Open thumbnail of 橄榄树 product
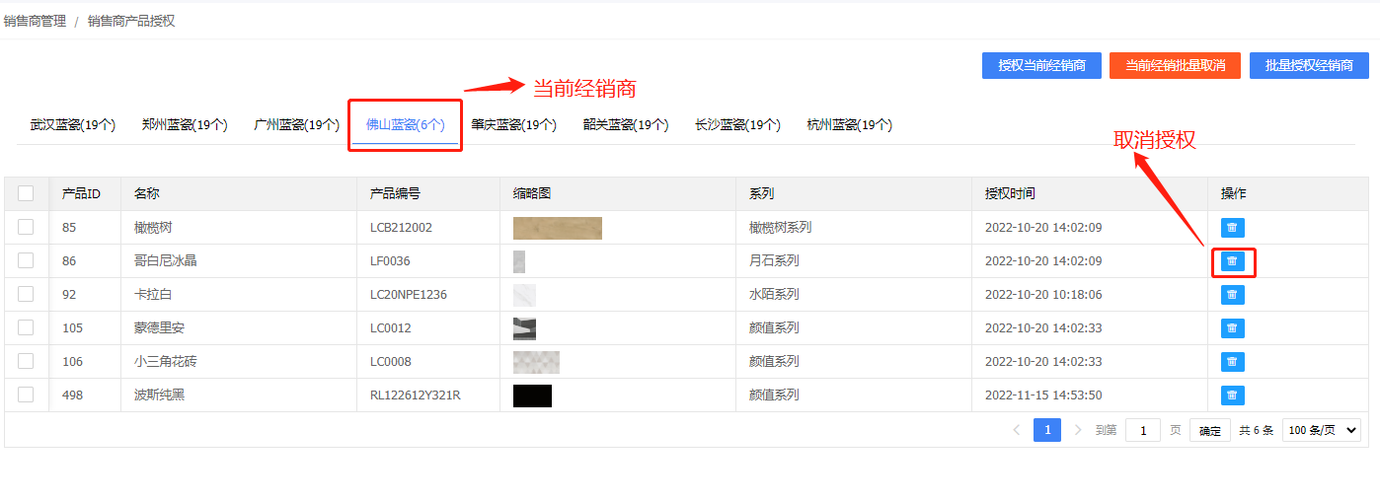The width and height of the screenshot is (1380, 503). point(558,228)
